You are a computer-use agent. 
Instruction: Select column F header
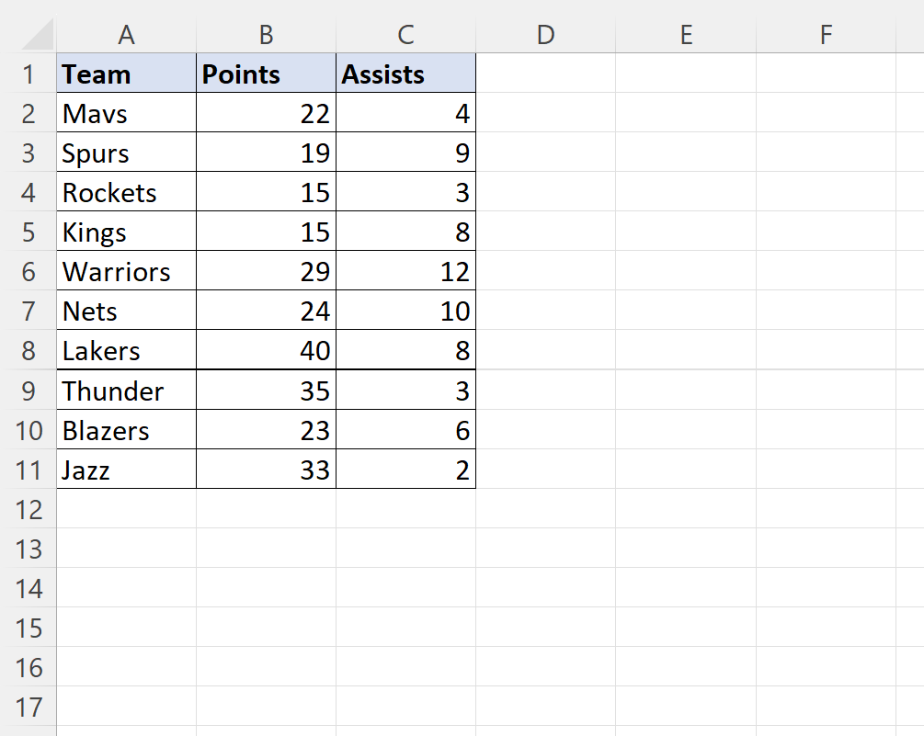tap(825, 35)
